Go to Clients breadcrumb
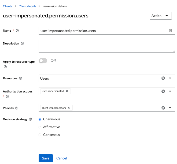The width and height of the screenshot is (177, 164). click(8, 6)
